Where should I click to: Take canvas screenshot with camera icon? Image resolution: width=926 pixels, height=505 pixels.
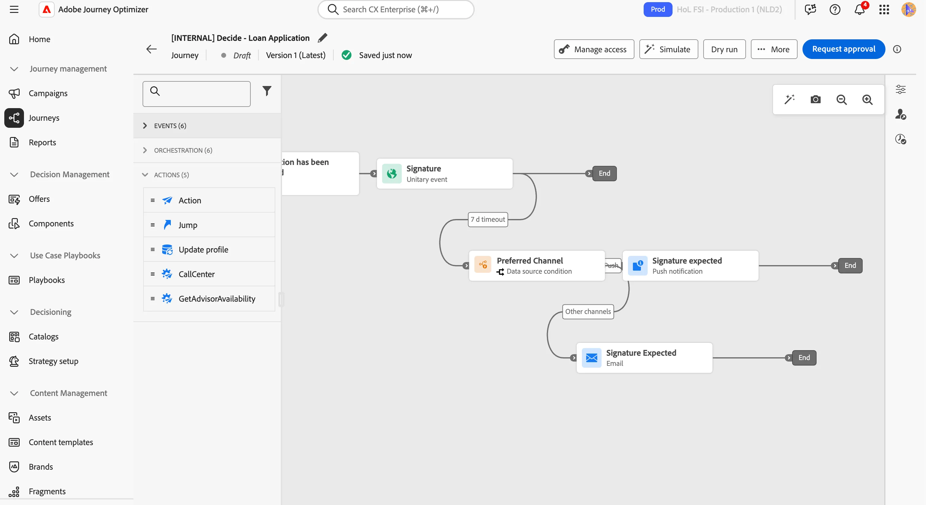(815, 99)
